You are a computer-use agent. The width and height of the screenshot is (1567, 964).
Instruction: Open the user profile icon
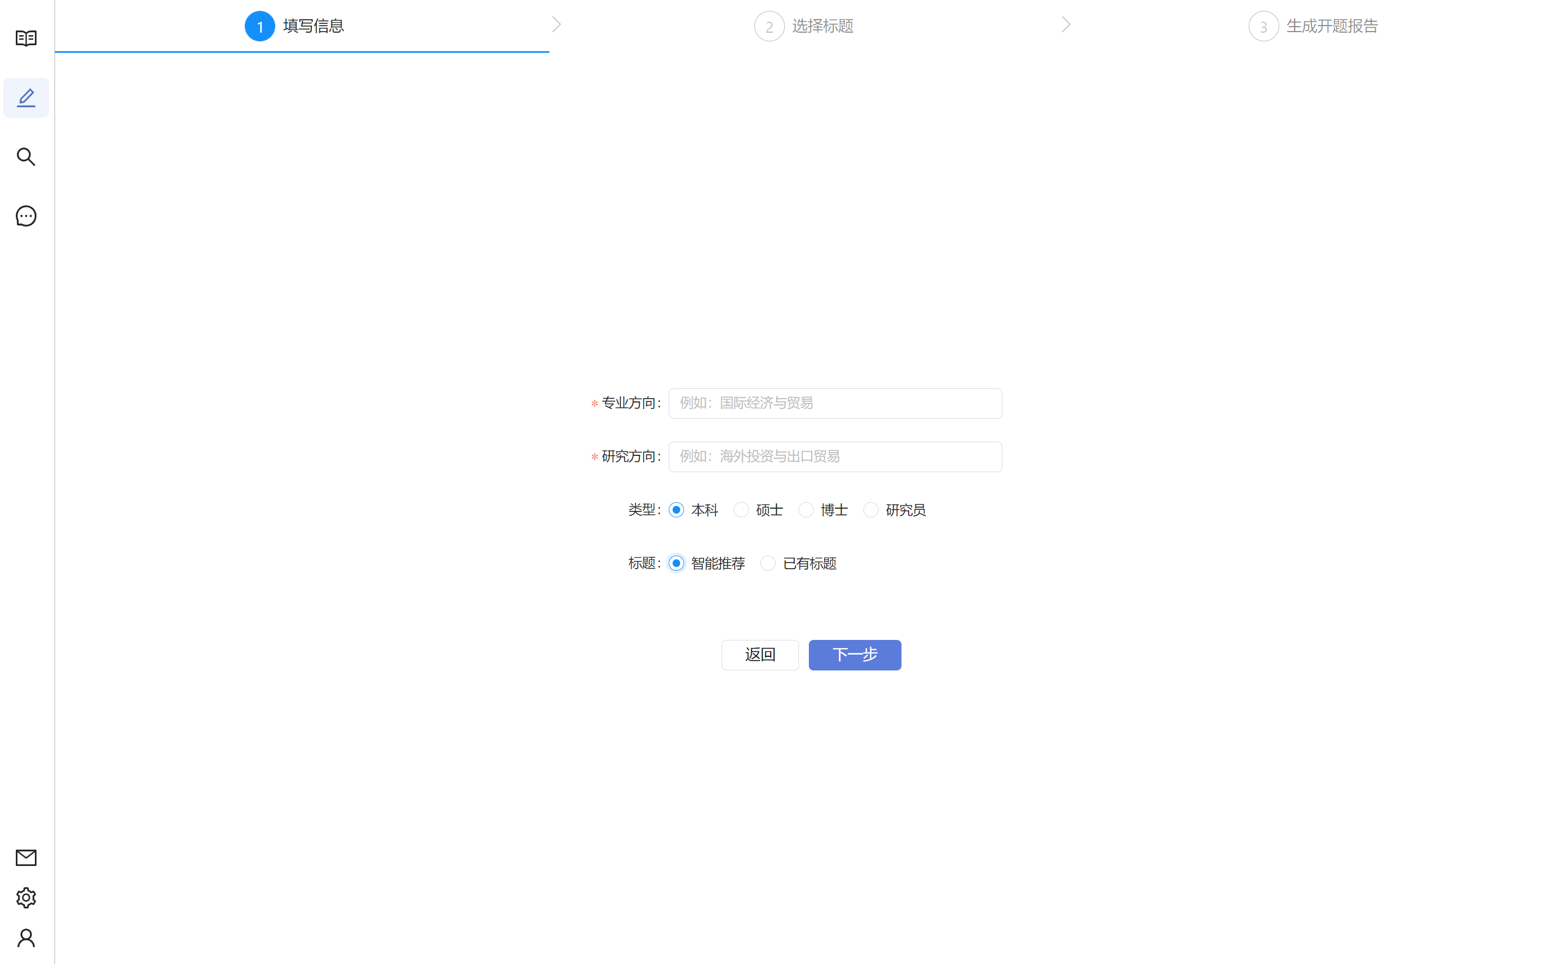pyautogui.click(x=26, y=938)
